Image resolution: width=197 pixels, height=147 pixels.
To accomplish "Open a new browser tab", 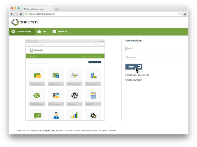I will tap(57, 9).
